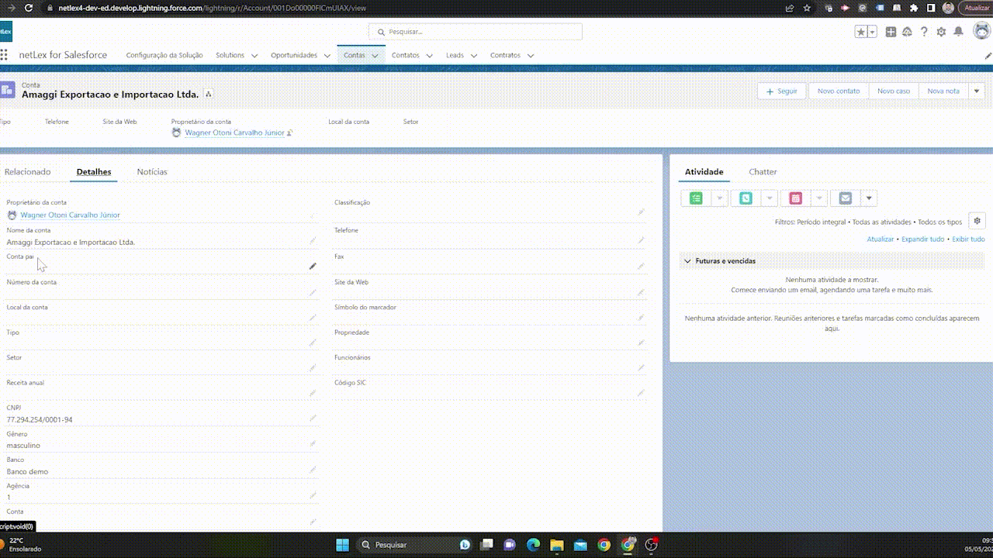The image size is (993, 558).
Task: Click the Exibir tudo link
Action: pos(968,239)
